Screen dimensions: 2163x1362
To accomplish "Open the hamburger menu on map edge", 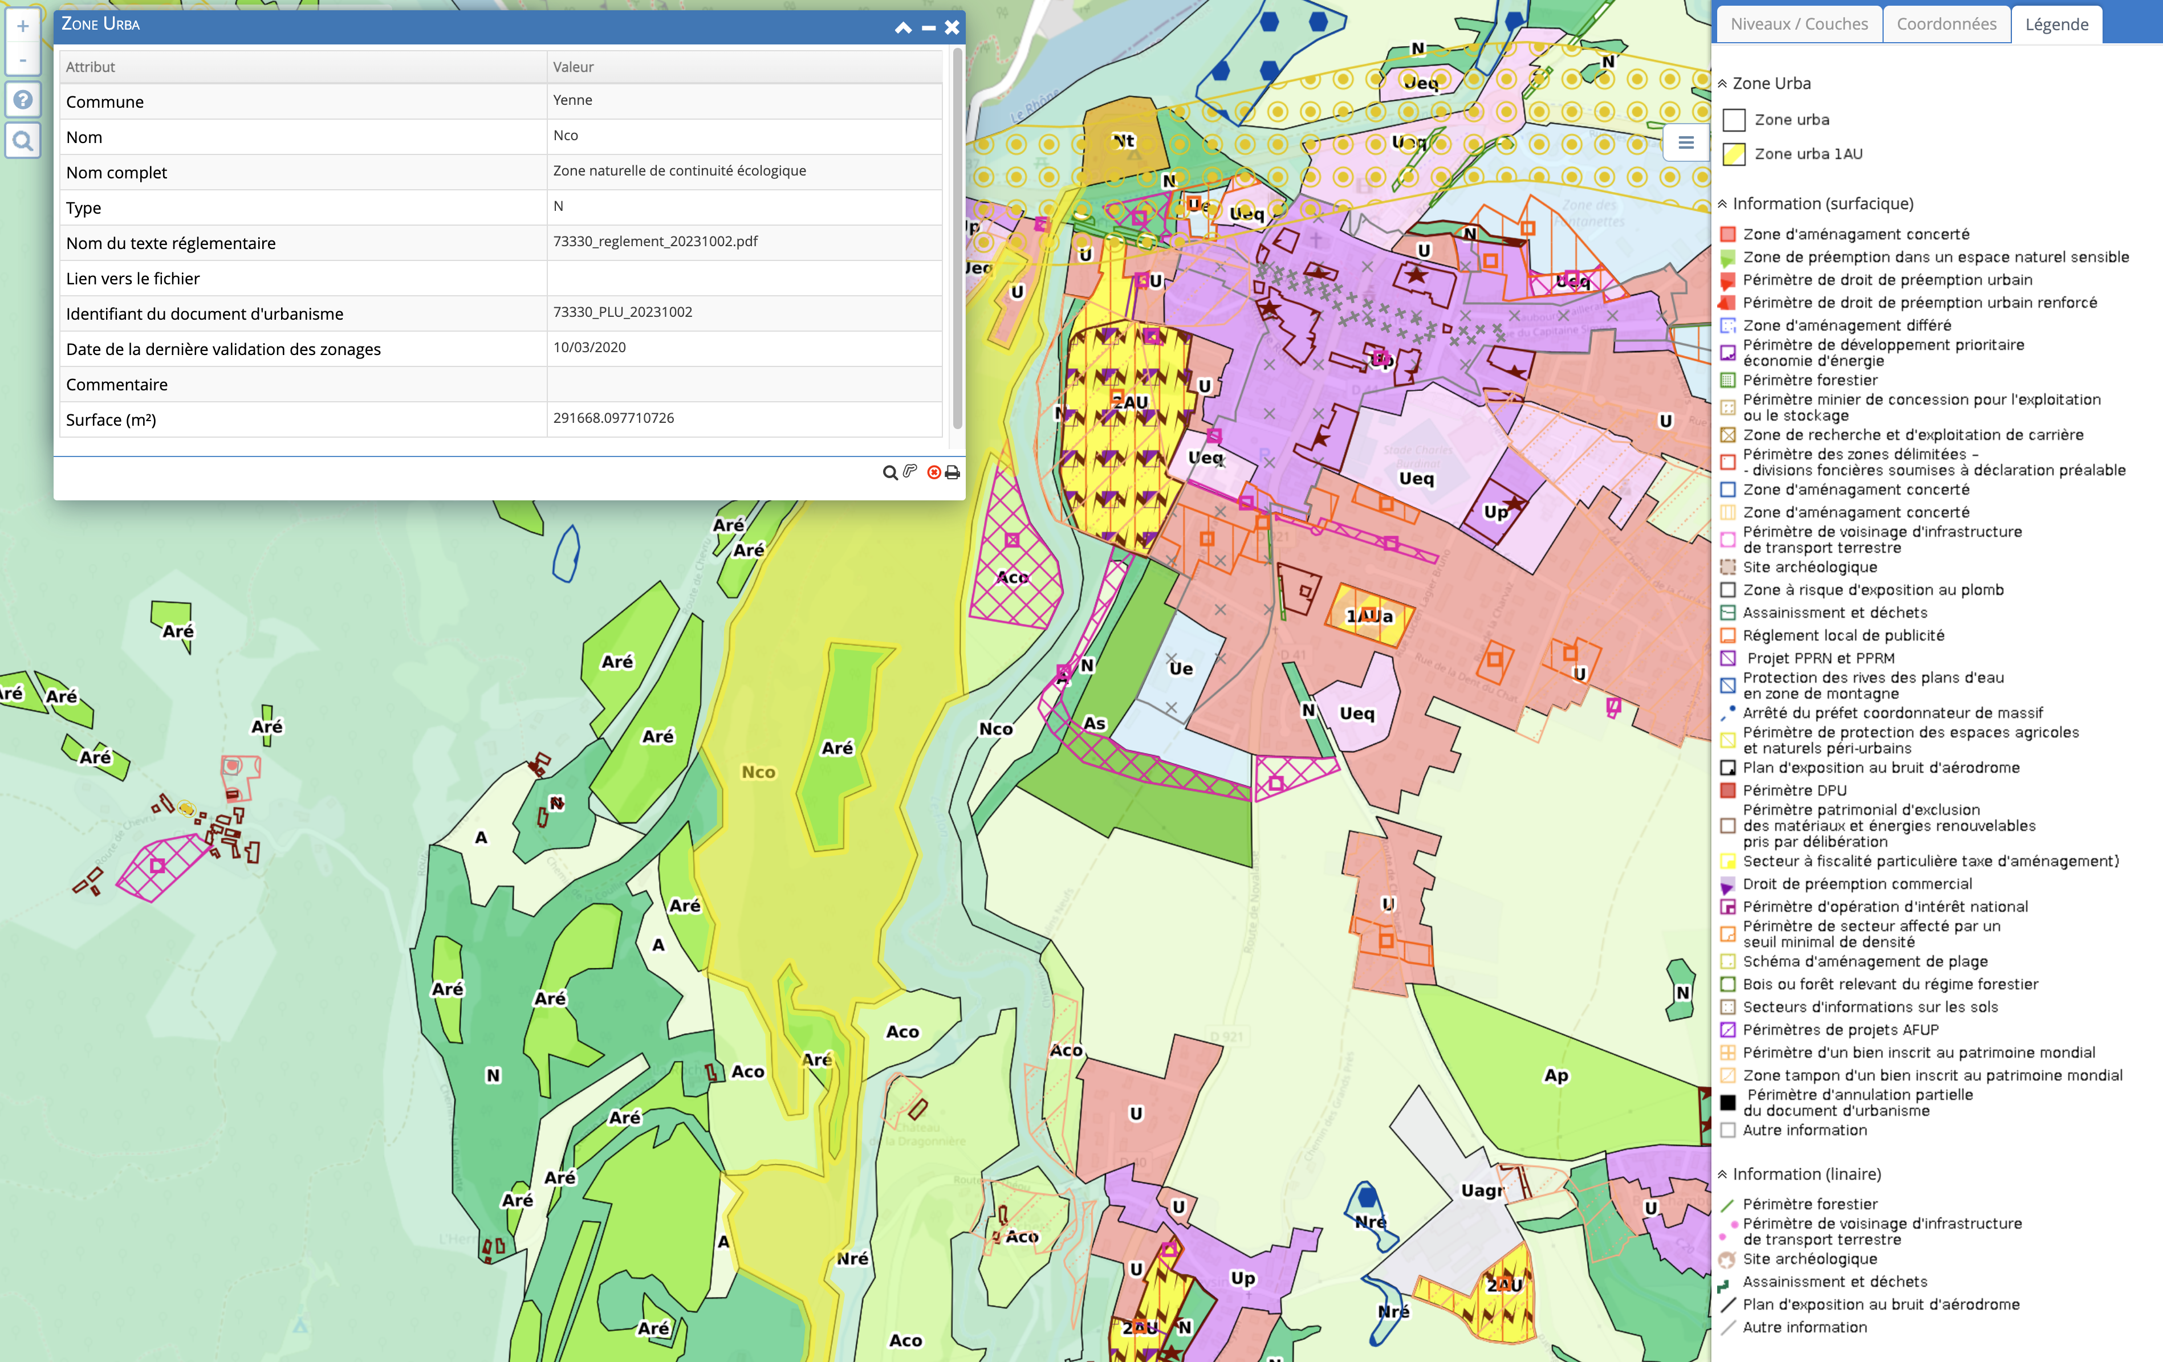I will pyautogui.click(x=1685, y=143).
